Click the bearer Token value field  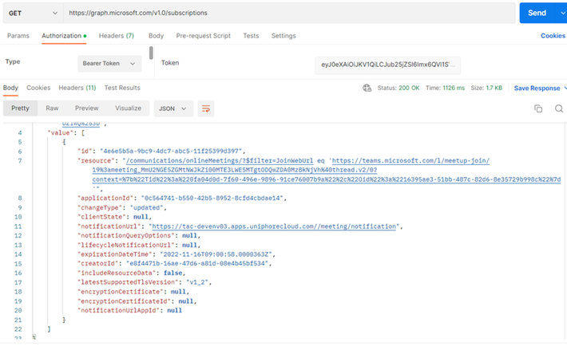[x=387, y=65]
